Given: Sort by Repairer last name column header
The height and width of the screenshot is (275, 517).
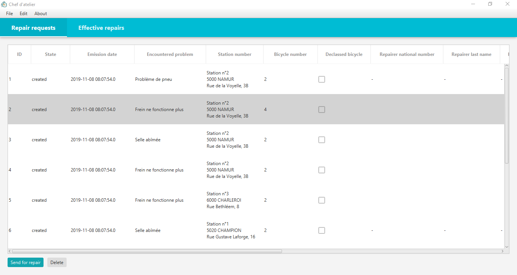Looking at the screenshot, I should tap(472, 54).
